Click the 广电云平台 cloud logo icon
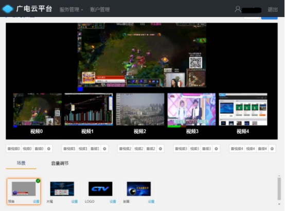 pyautogui.click(x=7, y=9)
